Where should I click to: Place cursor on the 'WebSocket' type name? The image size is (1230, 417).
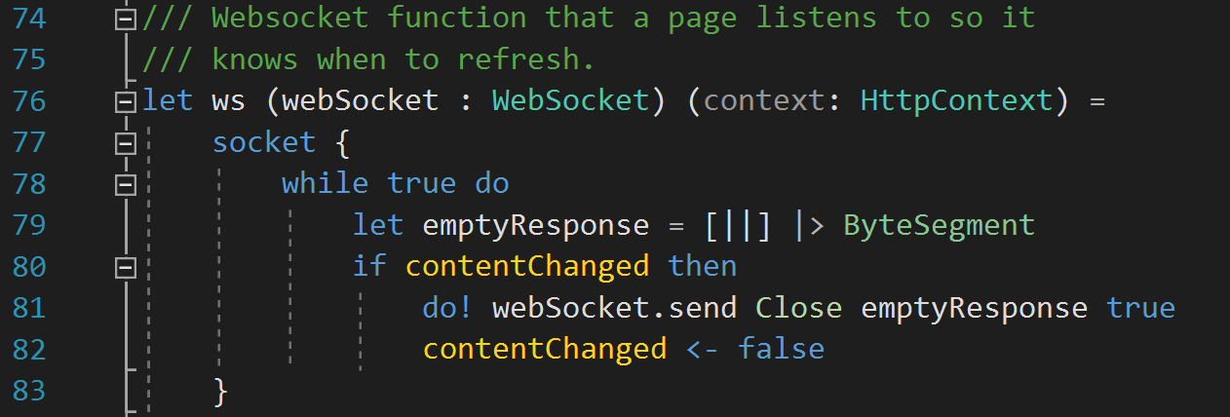click(570, 101)
